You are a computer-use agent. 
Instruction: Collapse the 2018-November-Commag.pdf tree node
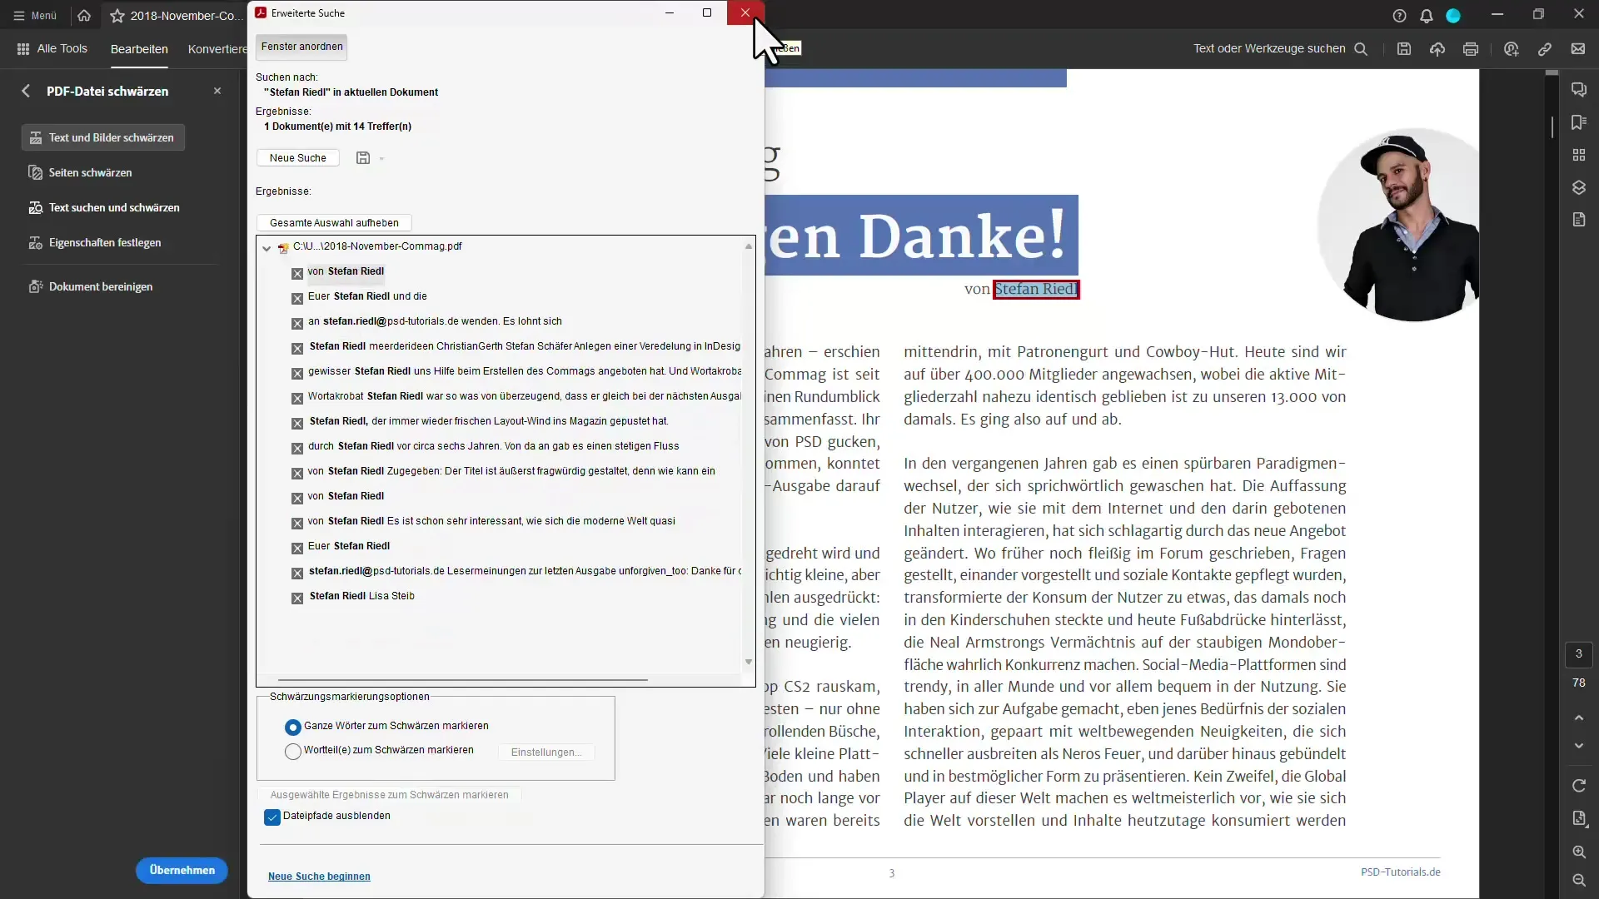click(x=266, y=247)
